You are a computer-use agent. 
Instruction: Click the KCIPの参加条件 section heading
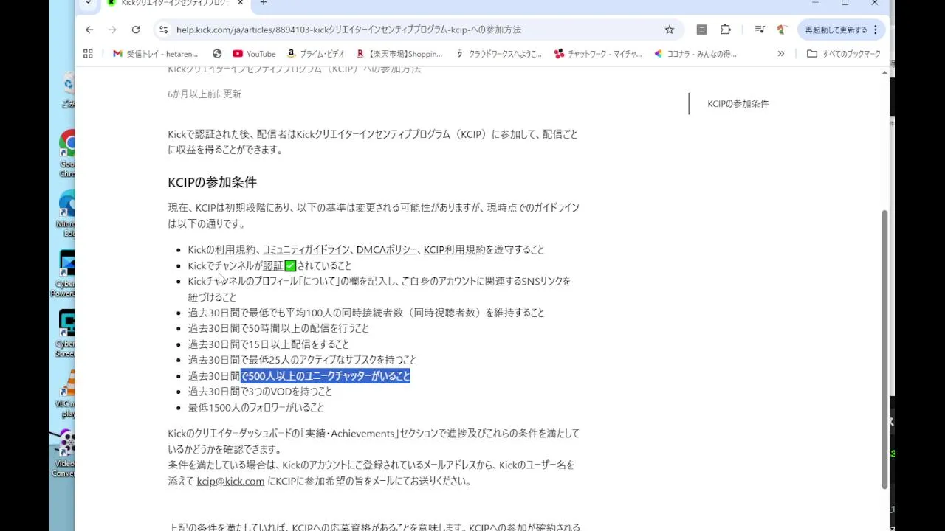point(212,182)
